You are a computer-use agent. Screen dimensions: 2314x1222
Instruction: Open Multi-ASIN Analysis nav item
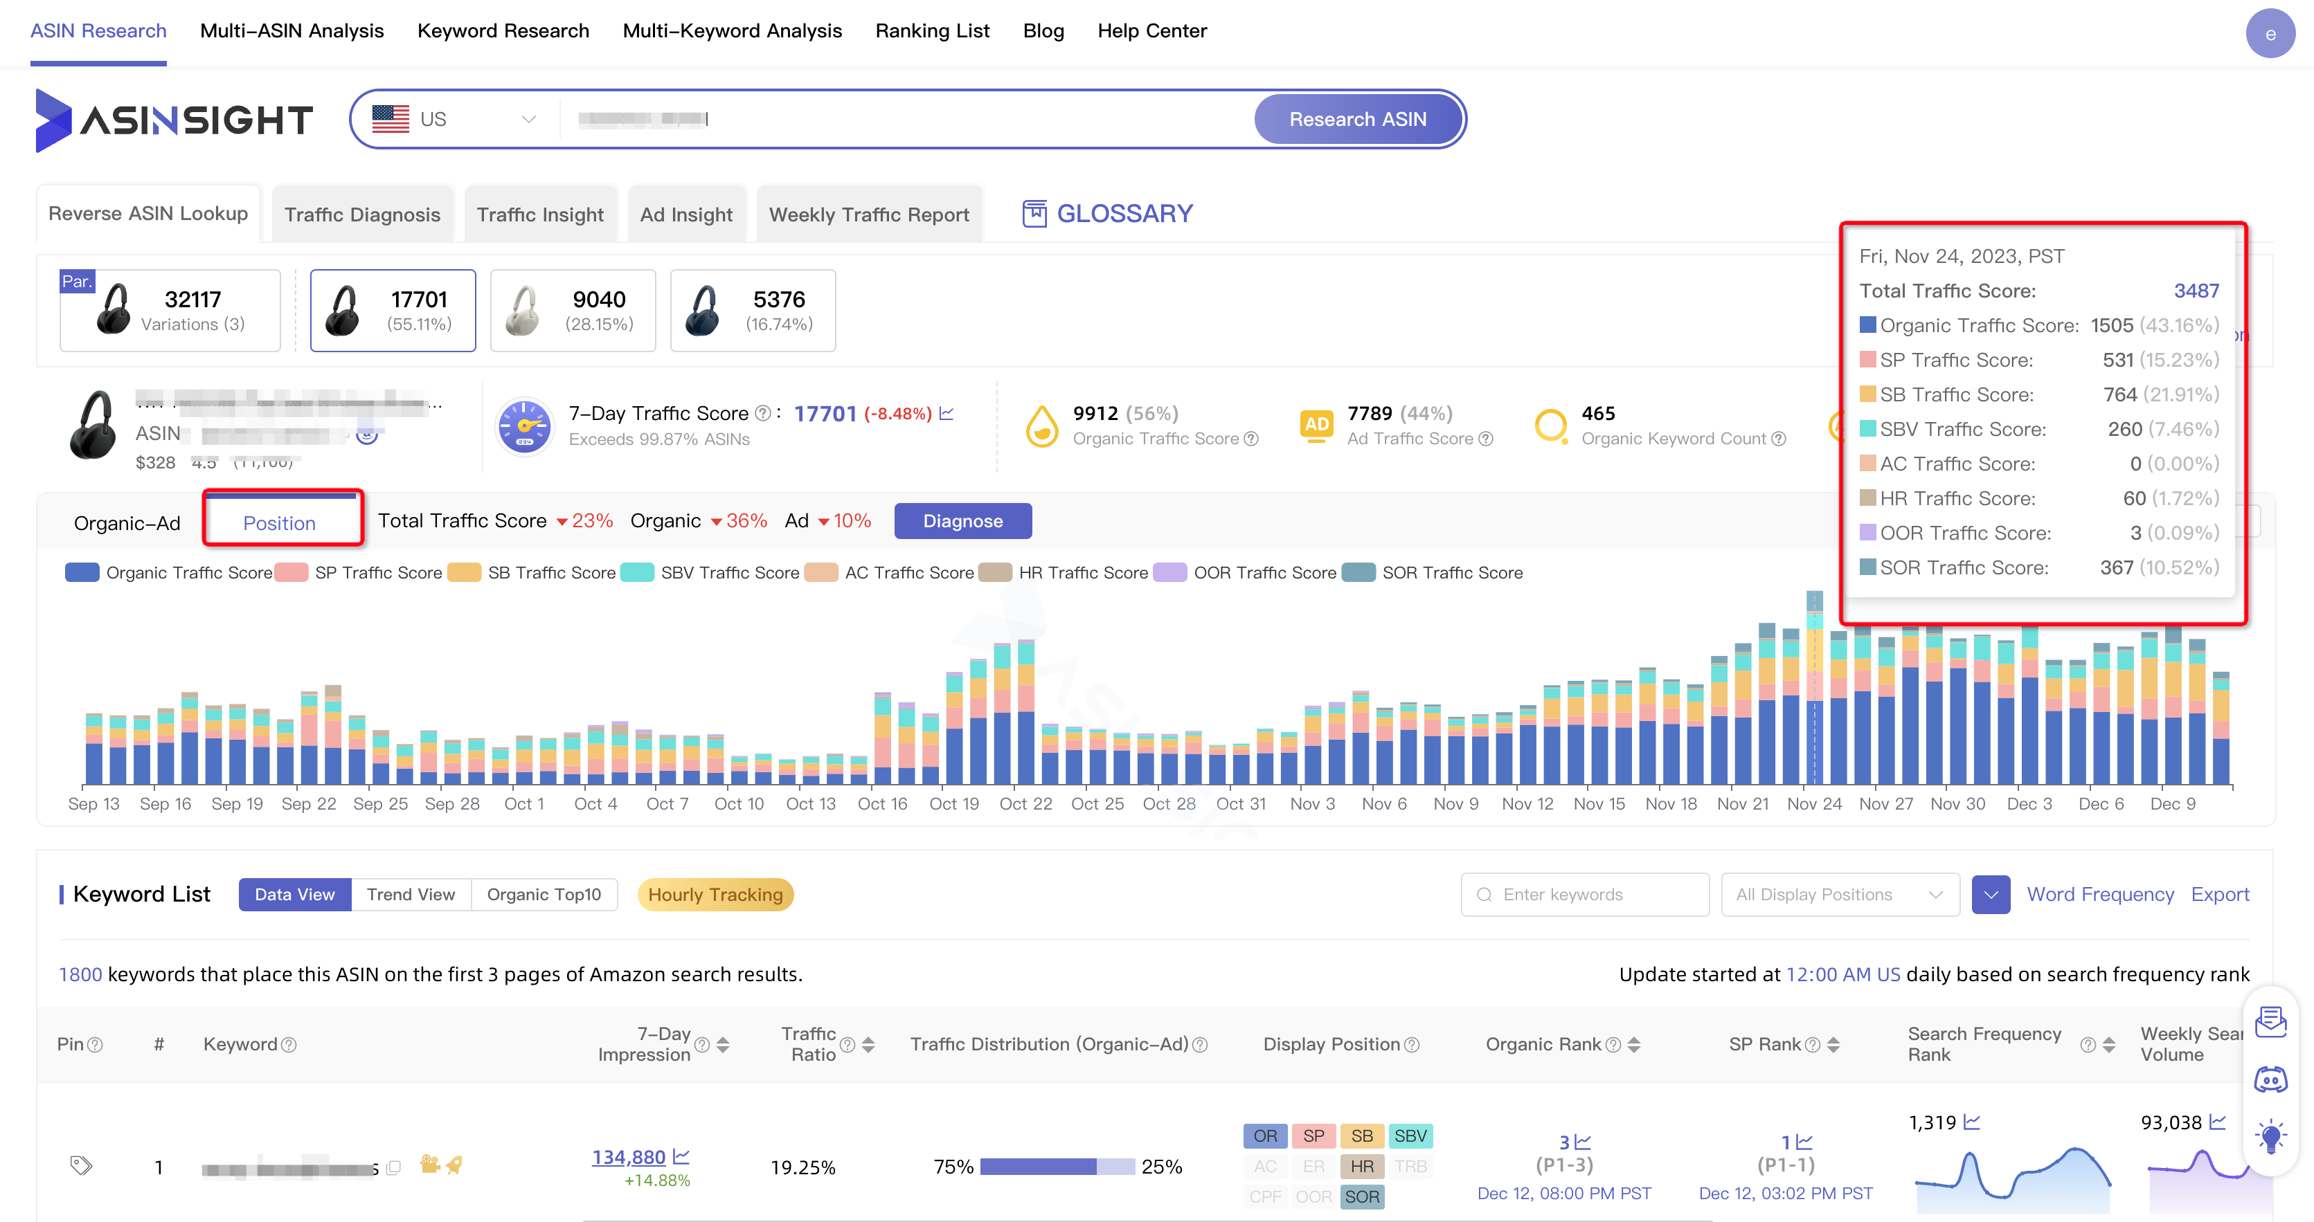(292, 31)
